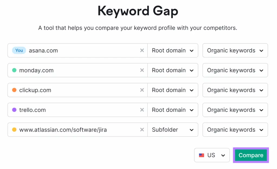Viewport: 277px width, 169px height.
Task: Remove clickup.com with its X icon
Action: click(x=142, y=90)
